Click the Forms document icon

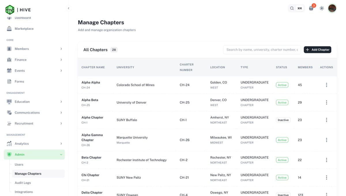[x=9, y=81]
